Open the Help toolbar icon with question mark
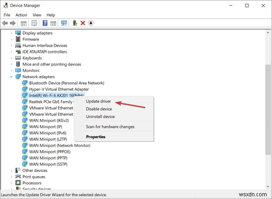This screenshot has width=272, height=199. [x=45, y=23]
